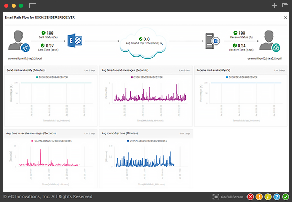Toggle the purple legend in Avg time to send messages
Image resolution: width=292 pixels, height=202 pixels.
click(x=147, y=77)
